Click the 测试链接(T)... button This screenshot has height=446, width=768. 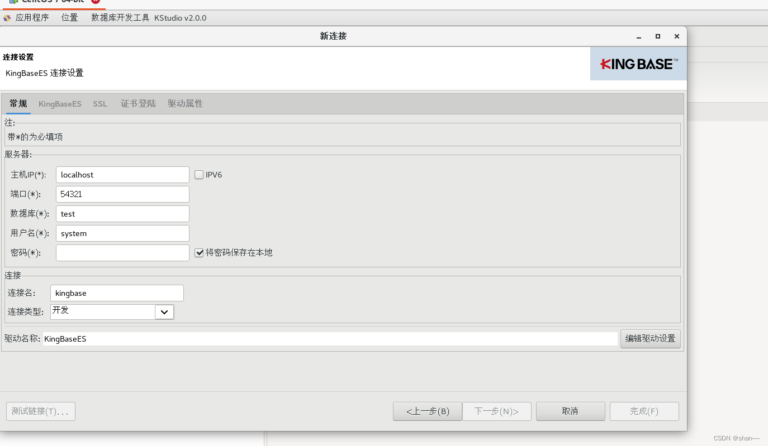pyautogui.click(x=41, y=411)
